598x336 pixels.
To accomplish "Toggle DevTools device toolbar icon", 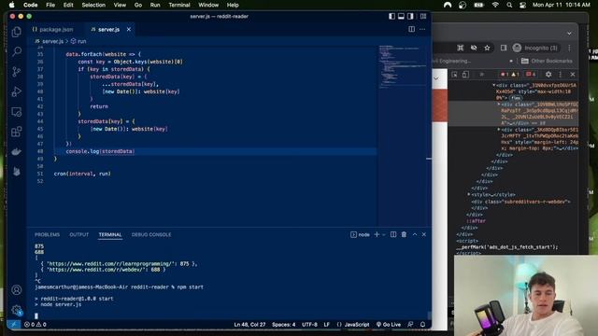I will click(x=465, y=75).
